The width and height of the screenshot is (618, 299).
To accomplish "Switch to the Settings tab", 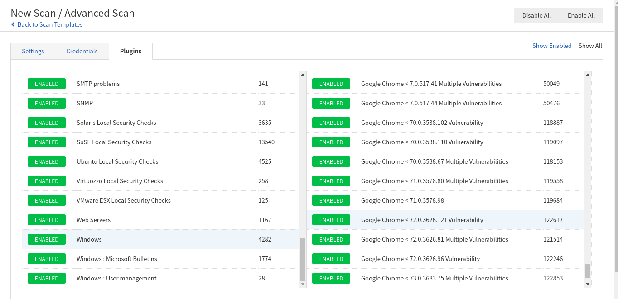I will (33, 51).
